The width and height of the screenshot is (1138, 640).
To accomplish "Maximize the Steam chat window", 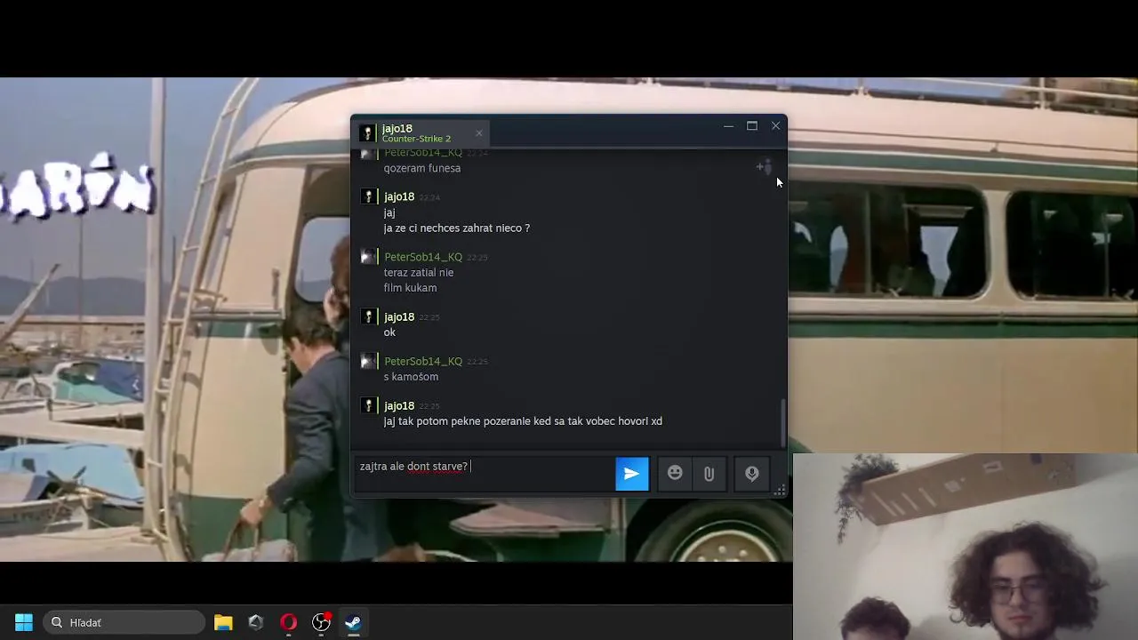I will [x=752, y=126].
